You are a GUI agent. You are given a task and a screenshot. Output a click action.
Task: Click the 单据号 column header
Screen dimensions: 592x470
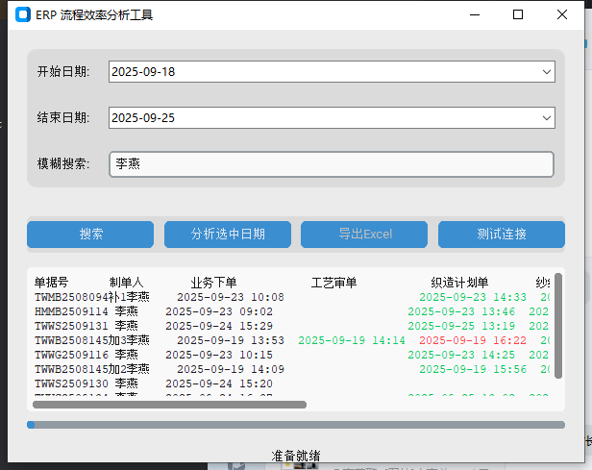pos(51,283)
